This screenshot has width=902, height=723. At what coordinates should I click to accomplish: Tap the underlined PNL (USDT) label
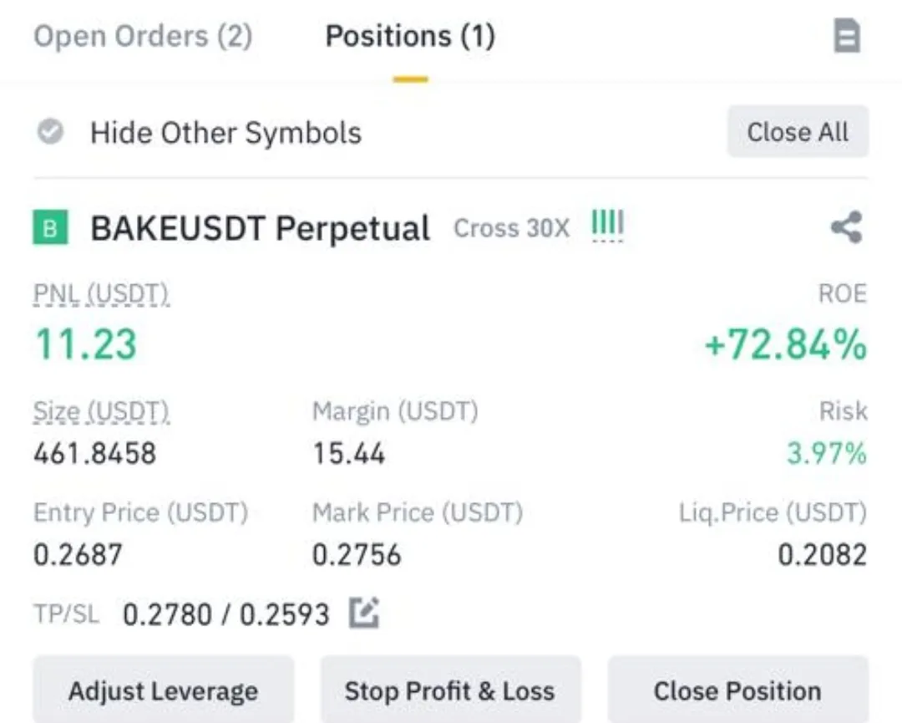point(101,293)
